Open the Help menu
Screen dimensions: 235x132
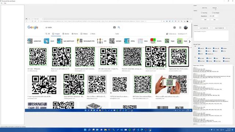[5, 3]
